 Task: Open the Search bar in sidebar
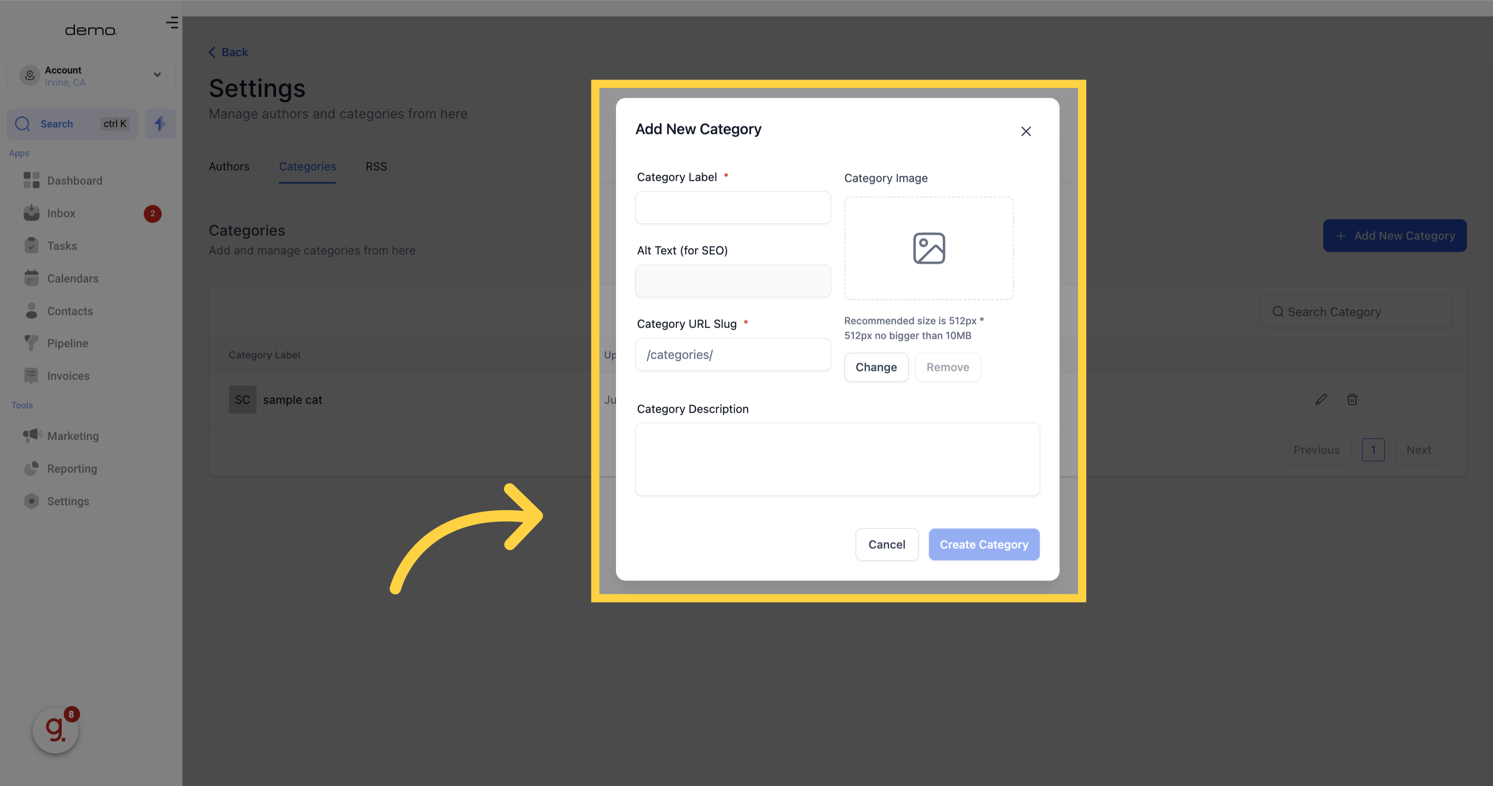coord(72,124)
